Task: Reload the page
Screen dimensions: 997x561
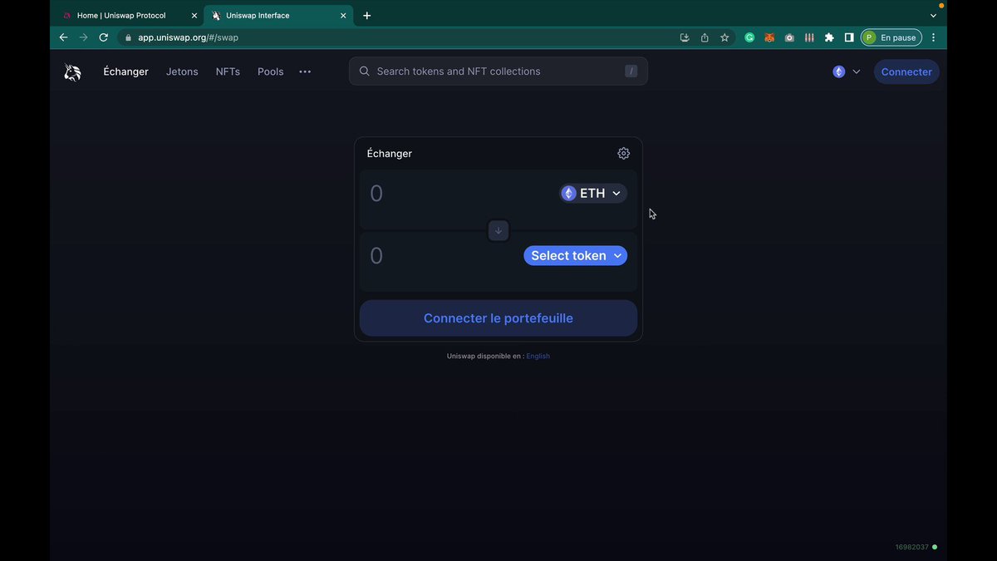Action: [x=103, y=37]
